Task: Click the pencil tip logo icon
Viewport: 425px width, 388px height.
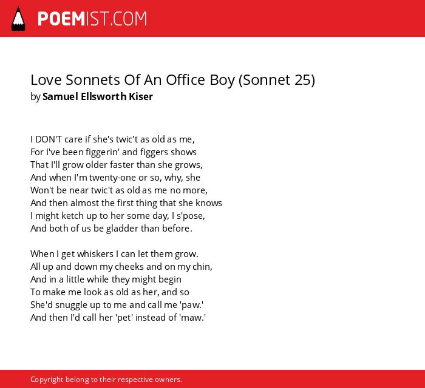Action: 18,19
